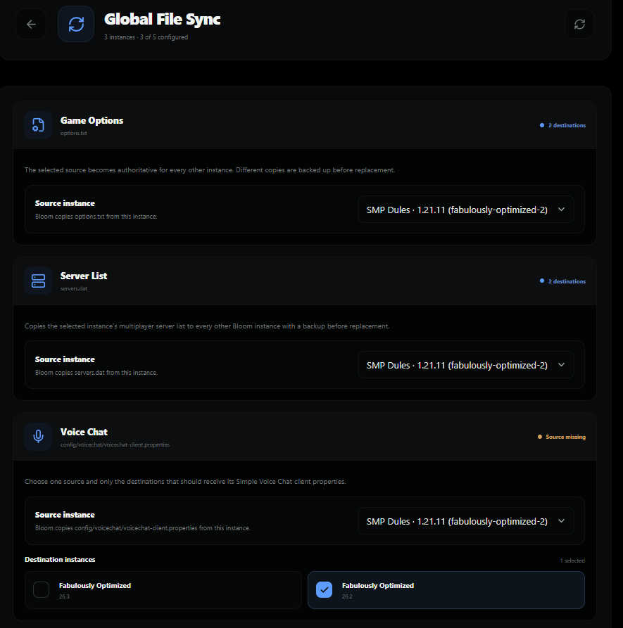Screen dimensions: 623x628
Task: Open Voice Chat source instance dropdown
Action: pyautogui.click(x=466, y=521)
